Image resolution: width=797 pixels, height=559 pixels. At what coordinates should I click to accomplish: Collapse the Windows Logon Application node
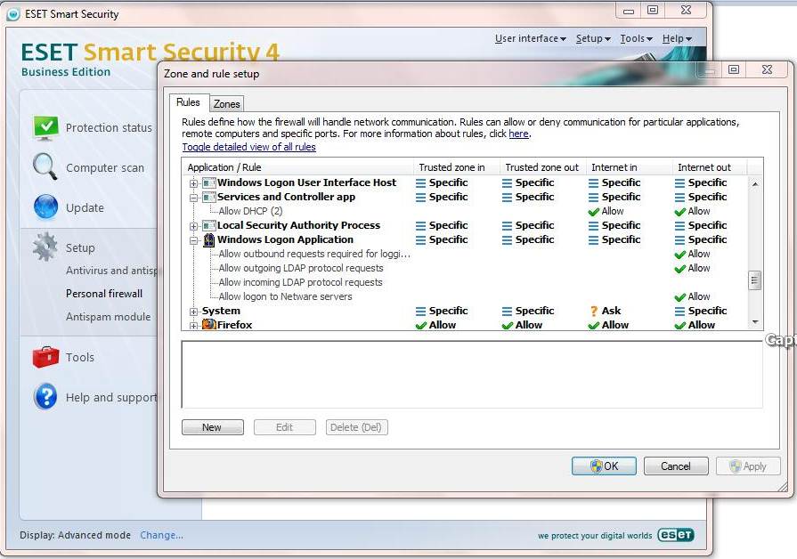[x=193, y=239]
